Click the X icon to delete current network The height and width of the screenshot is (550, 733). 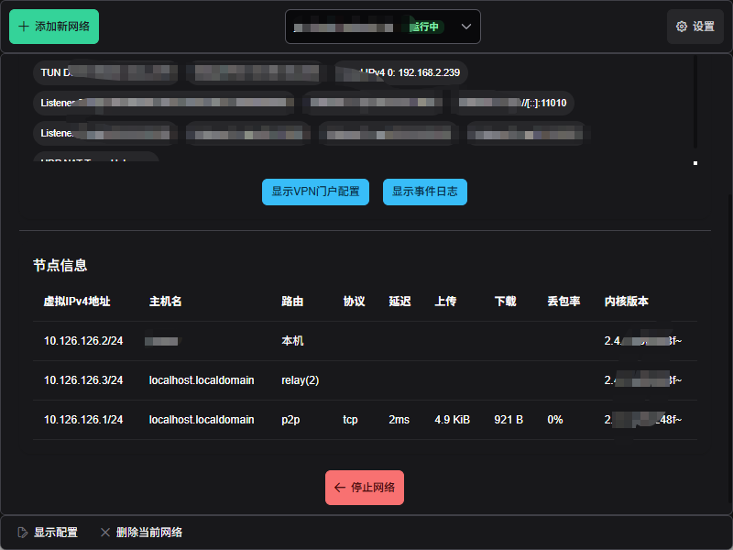[105, 533]
